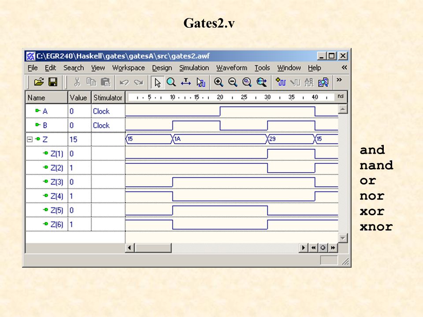Select the cursor-with-waveform edit mode tool
This screenshot has width=423, height=317.
201,82
